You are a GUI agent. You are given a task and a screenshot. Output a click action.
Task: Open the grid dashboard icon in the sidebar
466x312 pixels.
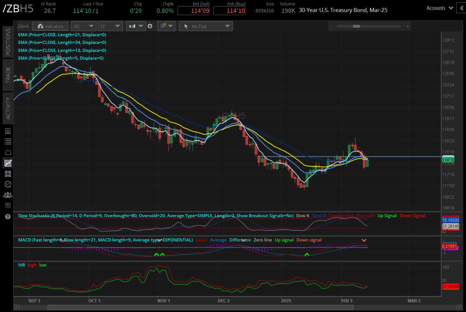coord(8,174)
